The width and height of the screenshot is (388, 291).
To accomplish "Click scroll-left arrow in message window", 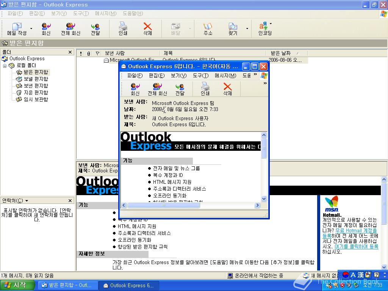I will [124, 205].
